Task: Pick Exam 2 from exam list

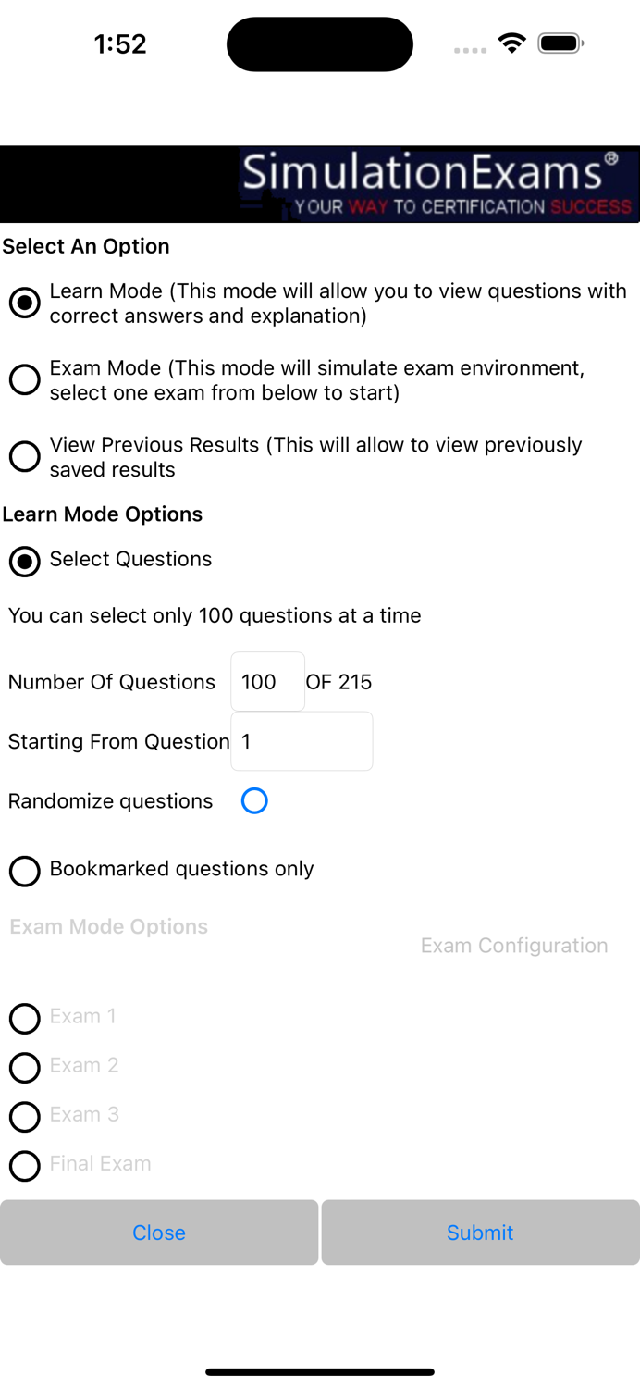Action: pyautogui.click(x=24, y=1068)
